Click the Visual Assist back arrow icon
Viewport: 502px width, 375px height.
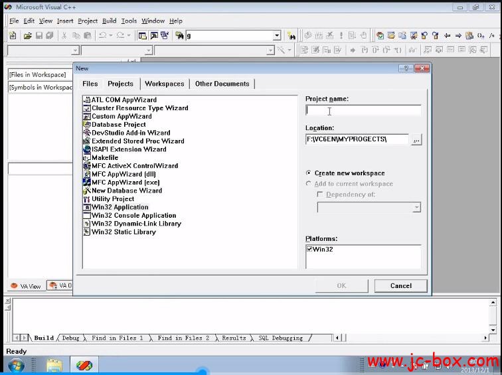(x=448, y=36)
